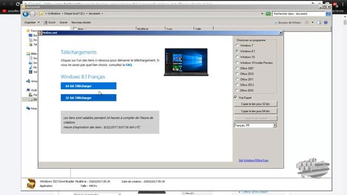This screenshot has height=195, width=347.
Task: Select the Windows 7 radio button
Action: click(x=237, y=45)
